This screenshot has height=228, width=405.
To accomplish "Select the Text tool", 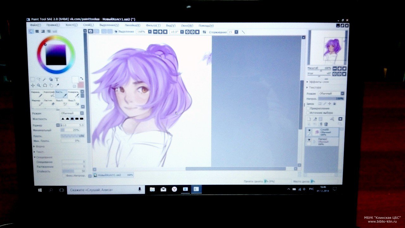I will coord(57,79).
